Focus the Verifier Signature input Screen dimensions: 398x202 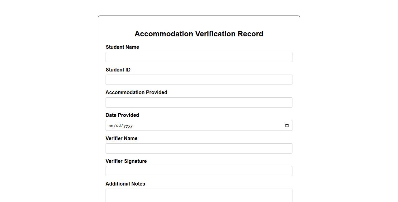pos(199,171)
